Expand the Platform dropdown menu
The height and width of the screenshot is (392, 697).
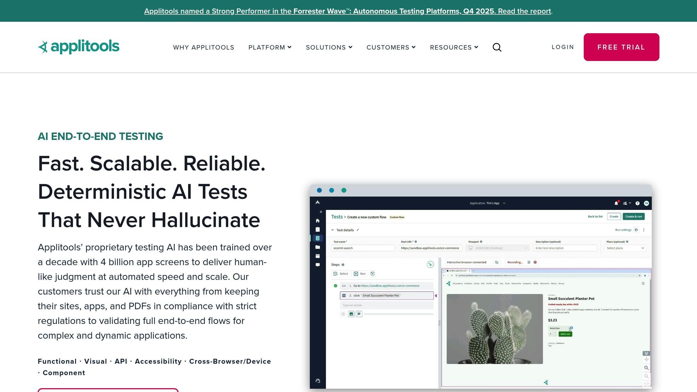coord(270,47)
